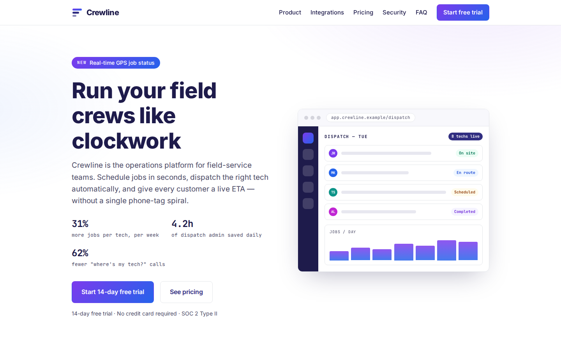Click the 8 techs live badge

point(466,136)
